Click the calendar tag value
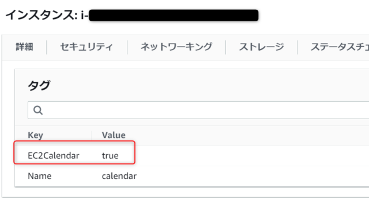This screenshot has height=210, width=369. click(119, 176)
